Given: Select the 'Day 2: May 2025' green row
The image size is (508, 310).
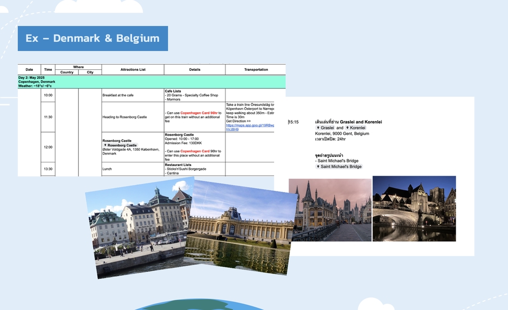Looking at the screenshot, I should [x=152, y=81].
